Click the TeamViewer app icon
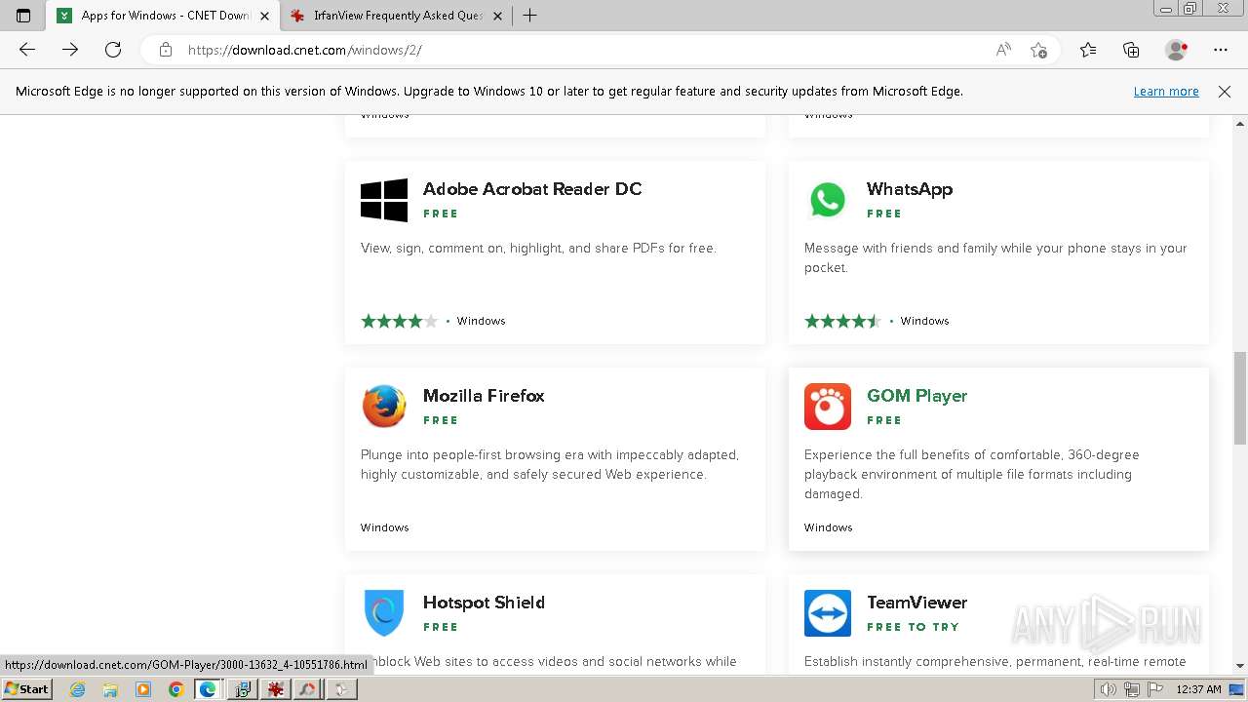The height and width of the screenshot is (702, 1248). coord(828,613)
